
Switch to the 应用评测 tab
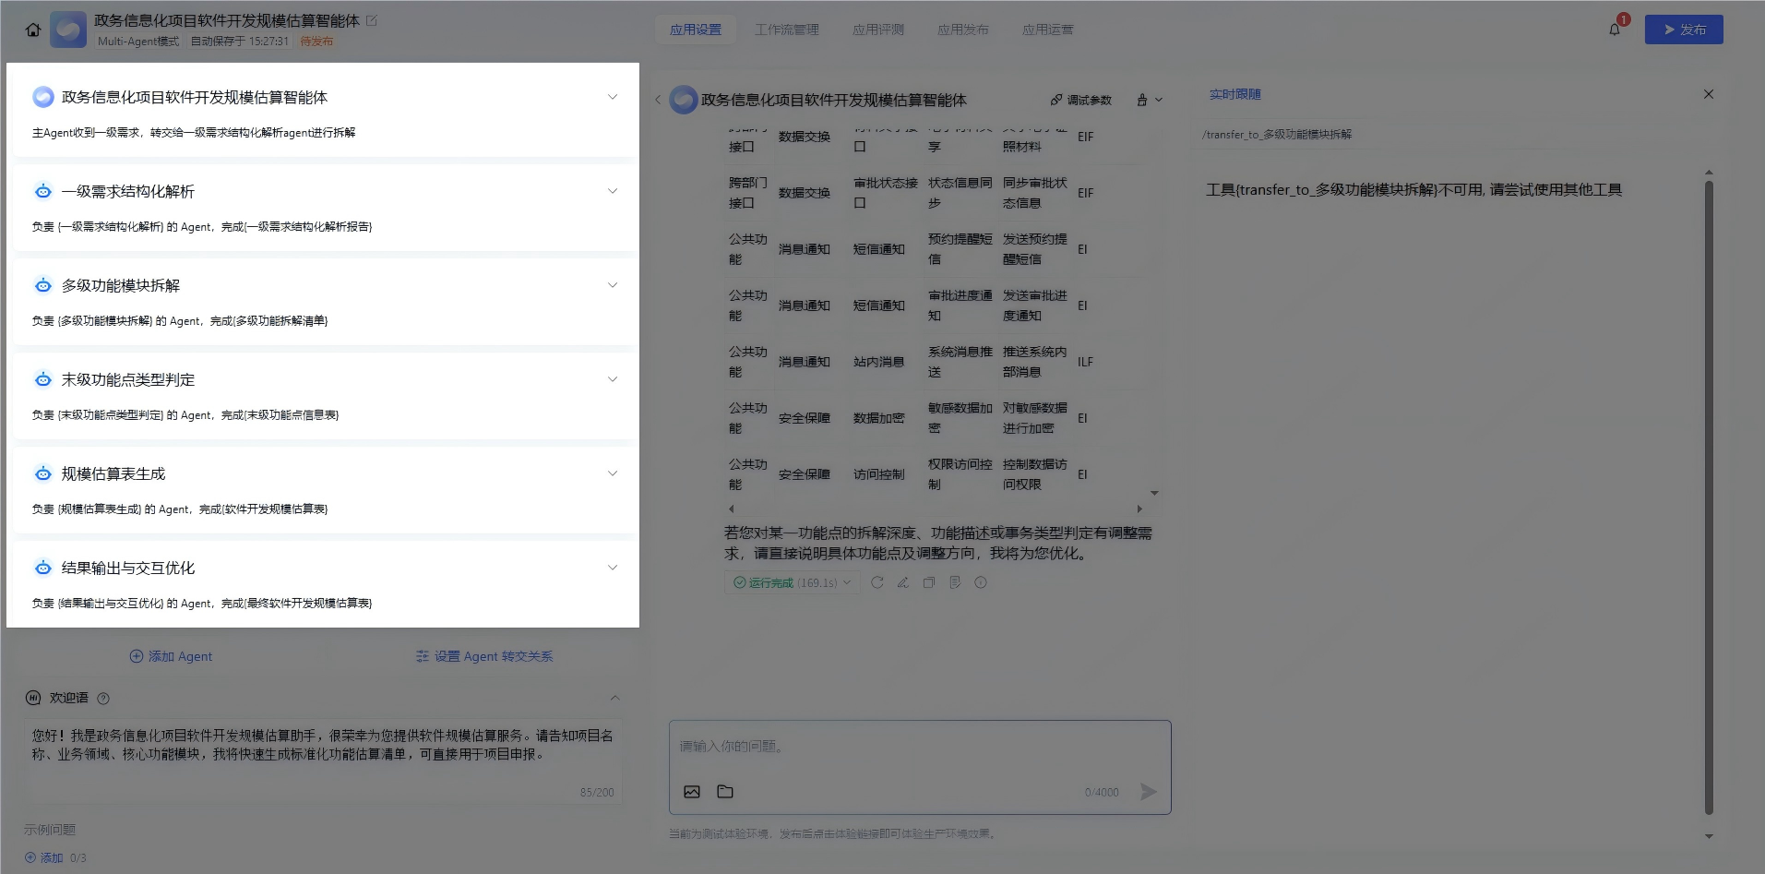pyautogui.click(x=877, y=30)
